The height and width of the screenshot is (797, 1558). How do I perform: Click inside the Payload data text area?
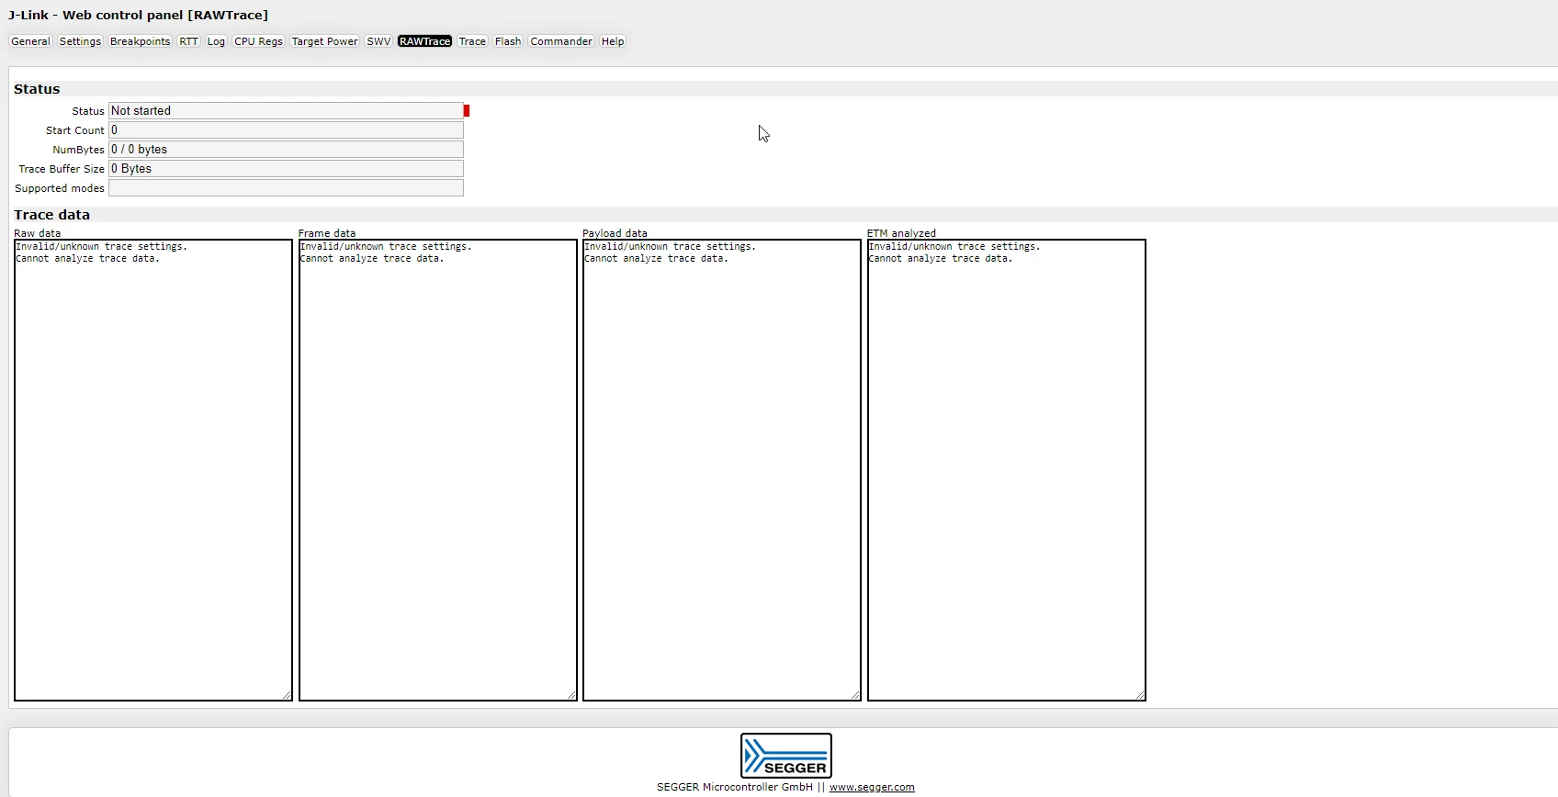click(722, 470)
